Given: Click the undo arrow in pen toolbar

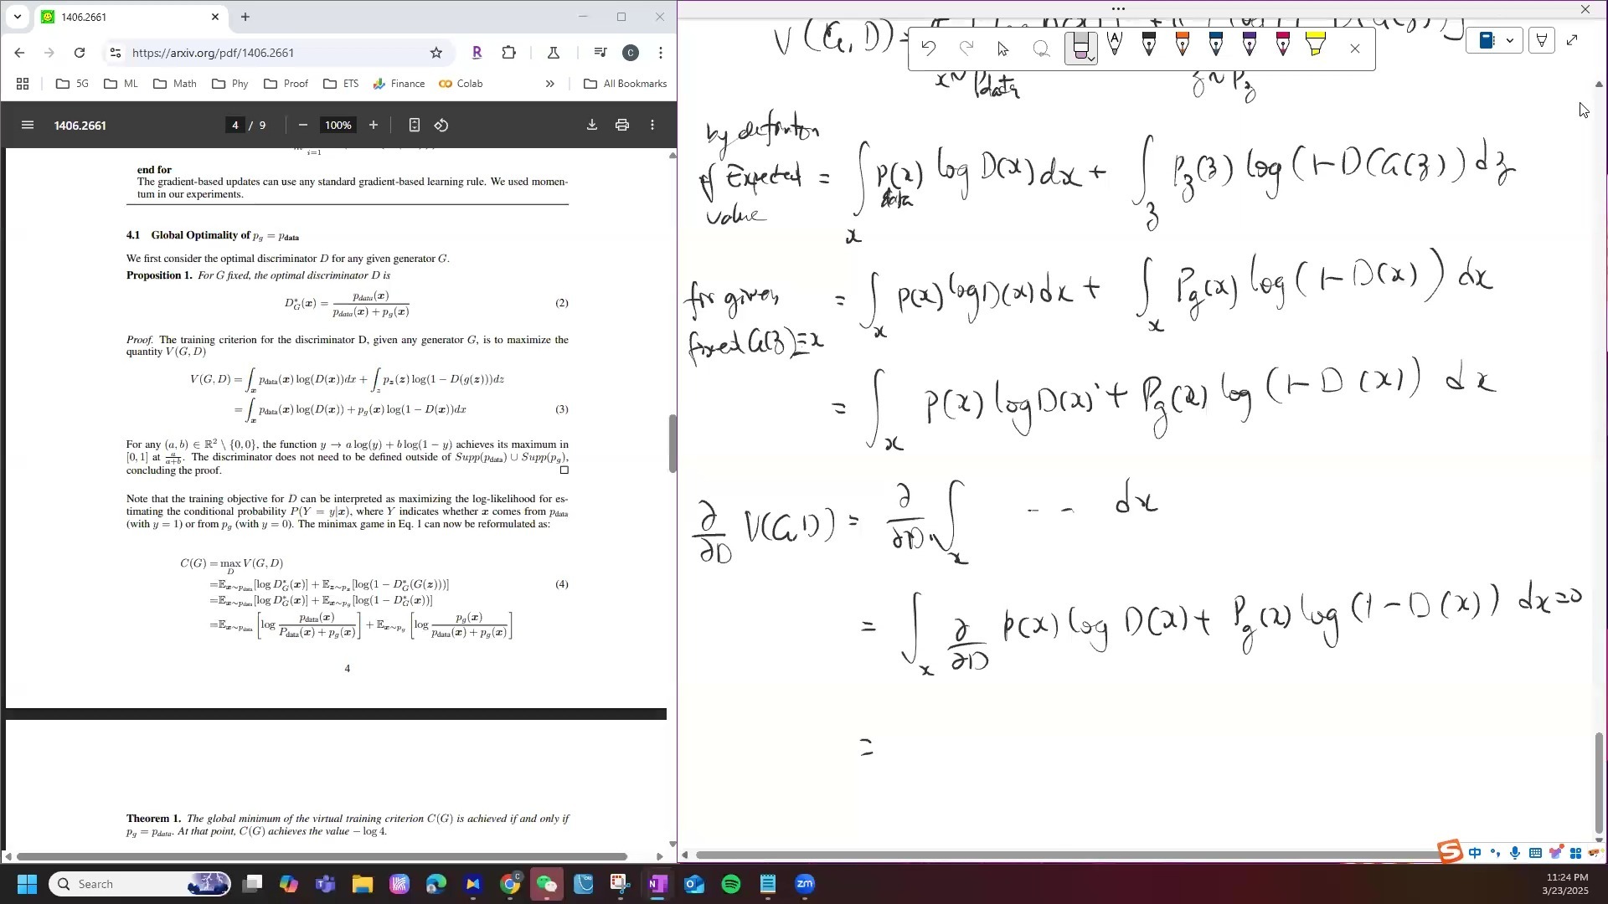Looking at the screenshot, I should (x=928, y=49).
